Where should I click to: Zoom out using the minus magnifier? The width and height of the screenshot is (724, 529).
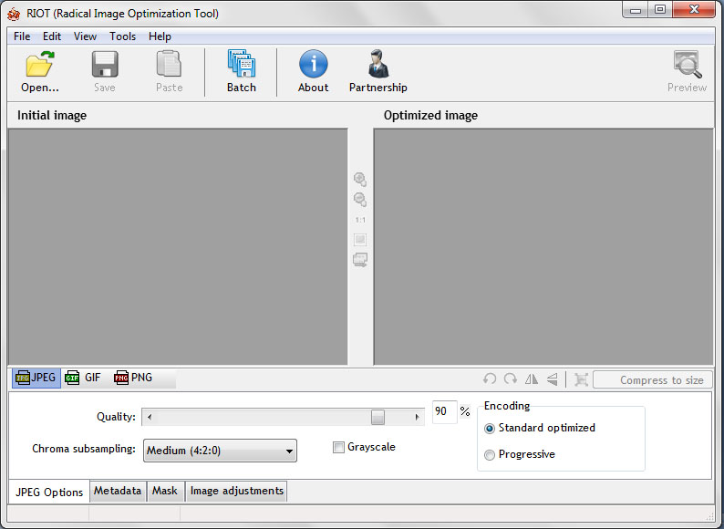pos(360,200)
